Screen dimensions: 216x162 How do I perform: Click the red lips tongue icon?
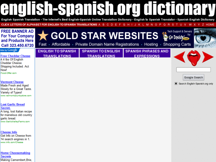[193, 58]
